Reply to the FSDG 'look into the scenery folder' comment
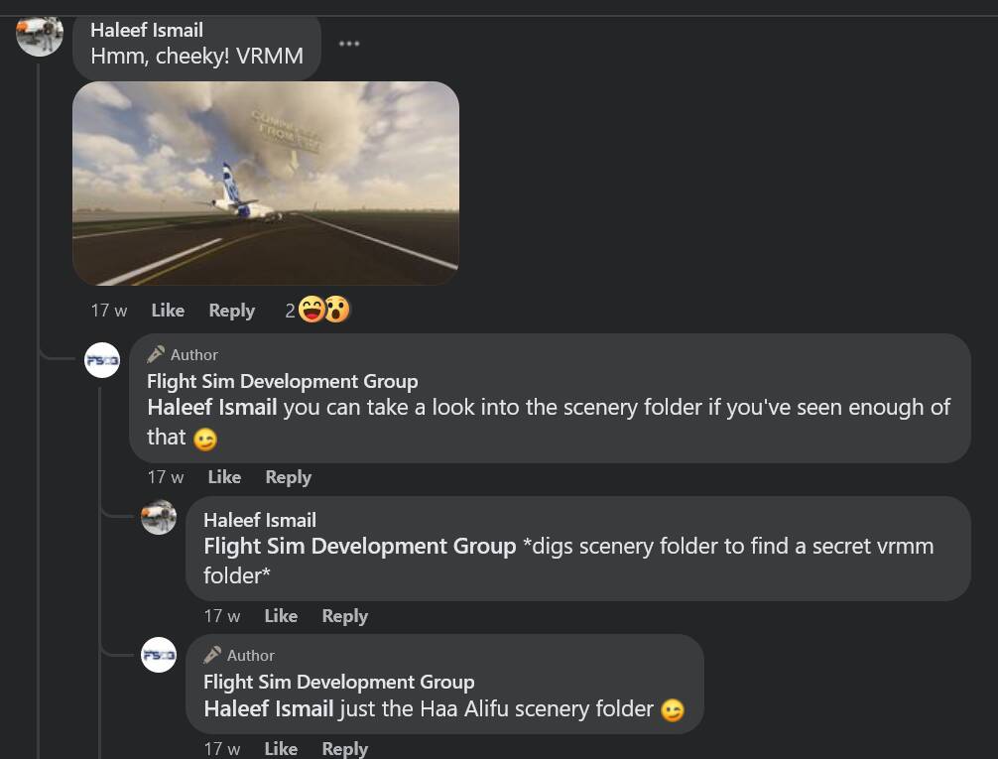Screen dimensions: 998x759 click(x=289, y=477)
